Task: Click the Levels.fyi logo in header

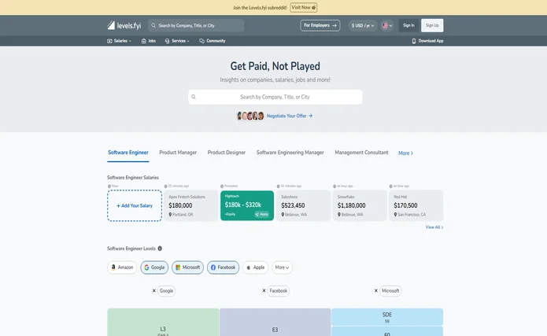Action: (x=124, y=25)
